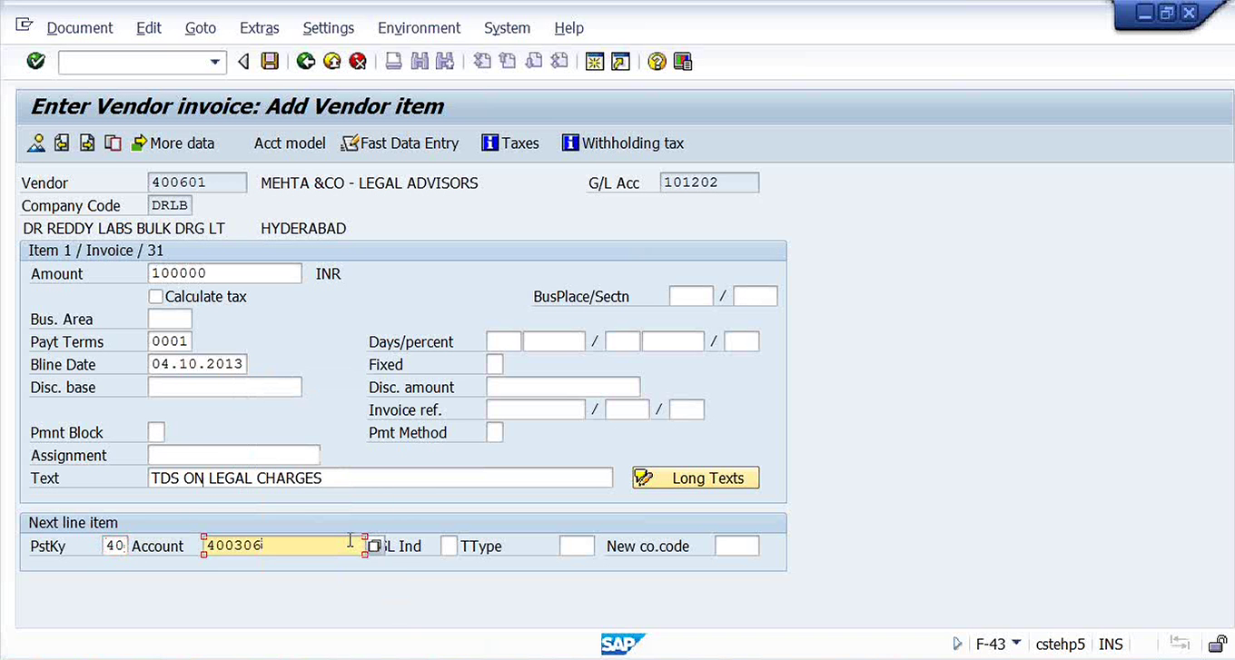The width and height of the screenshot is (1235, 660).
Task: Click the SGL Ind input box
Action: click(449, 546)
